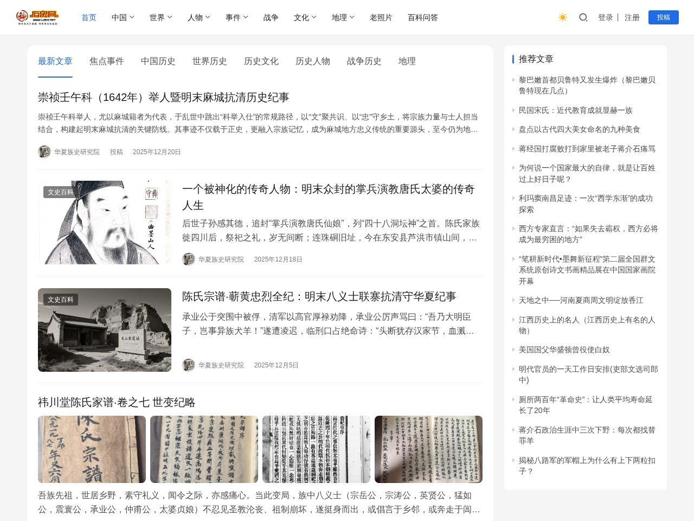
Task: Expand the 世界 navigation dropdown
Action: [160, 17]
